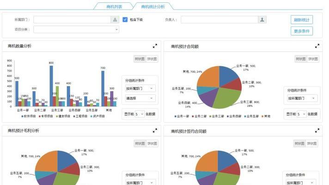Click 业务三部 legend in 商机预计合同额 pie
Image resolution: width=329 pixels, height=185 pixels.
pyautogui.click(x=217, y=116)
